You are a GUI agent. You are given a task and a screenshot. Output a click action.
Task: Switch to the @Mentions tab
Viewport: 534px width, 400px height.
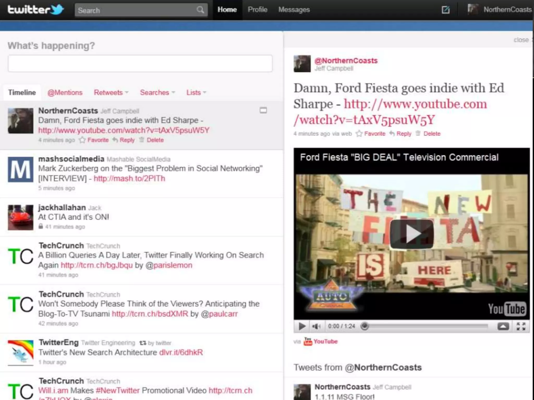[x=65, y=92]
